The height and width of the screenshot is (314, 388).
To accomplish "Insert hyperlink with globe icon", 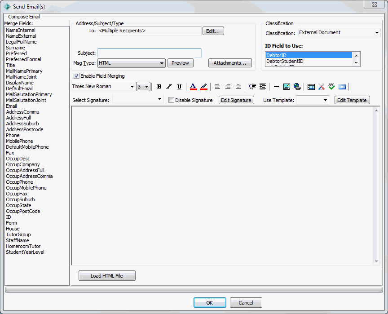I will (x=297, y=87).
